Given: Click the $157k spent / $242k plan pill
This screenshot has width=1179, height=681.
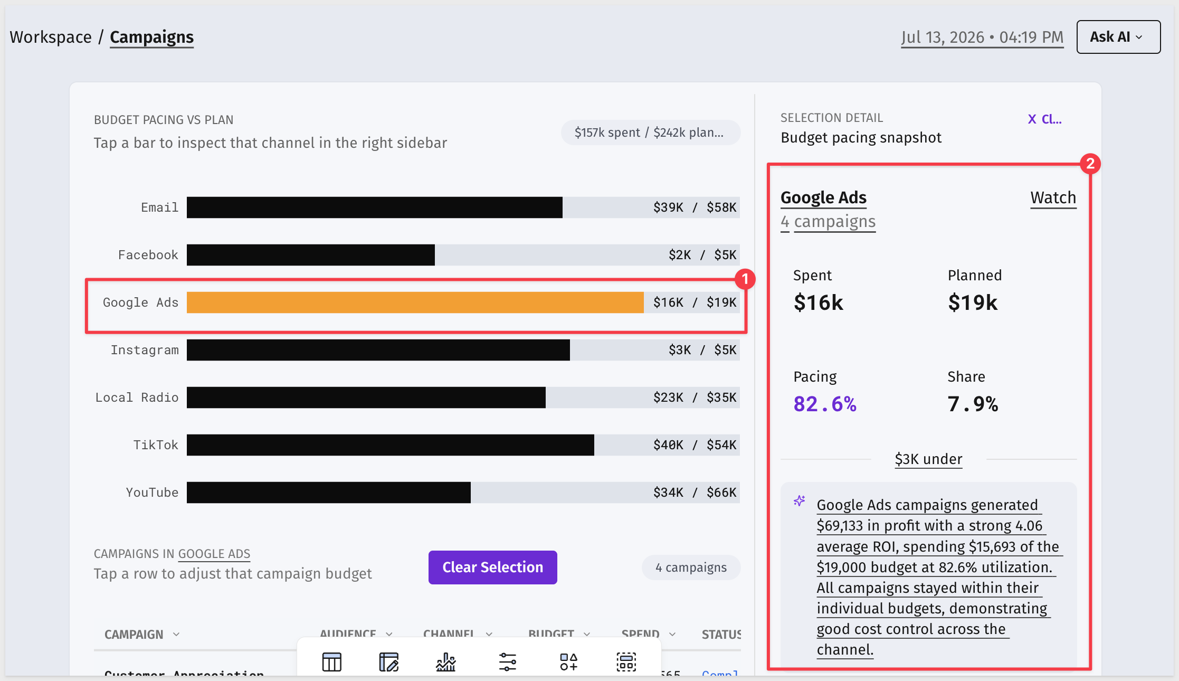Looking at the screenshot, I should pyautogui.click(x=651, y=133).
